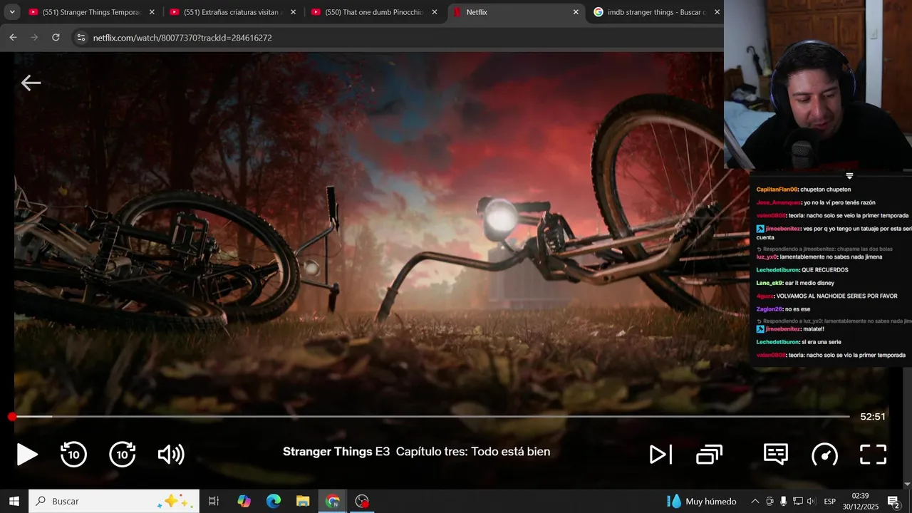
Task: Close the 'Extrañas criaturas visitan' tab
Action: (x=293, y=12)
